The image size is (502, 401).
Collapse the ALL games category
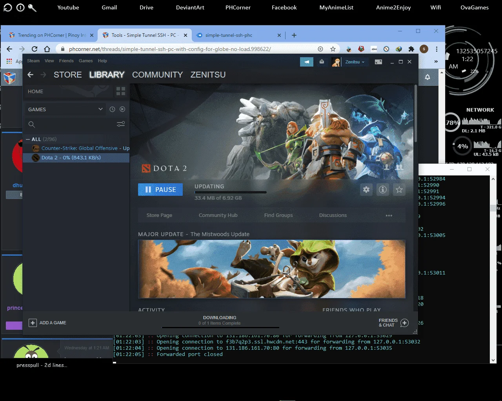tap(28, 139)
